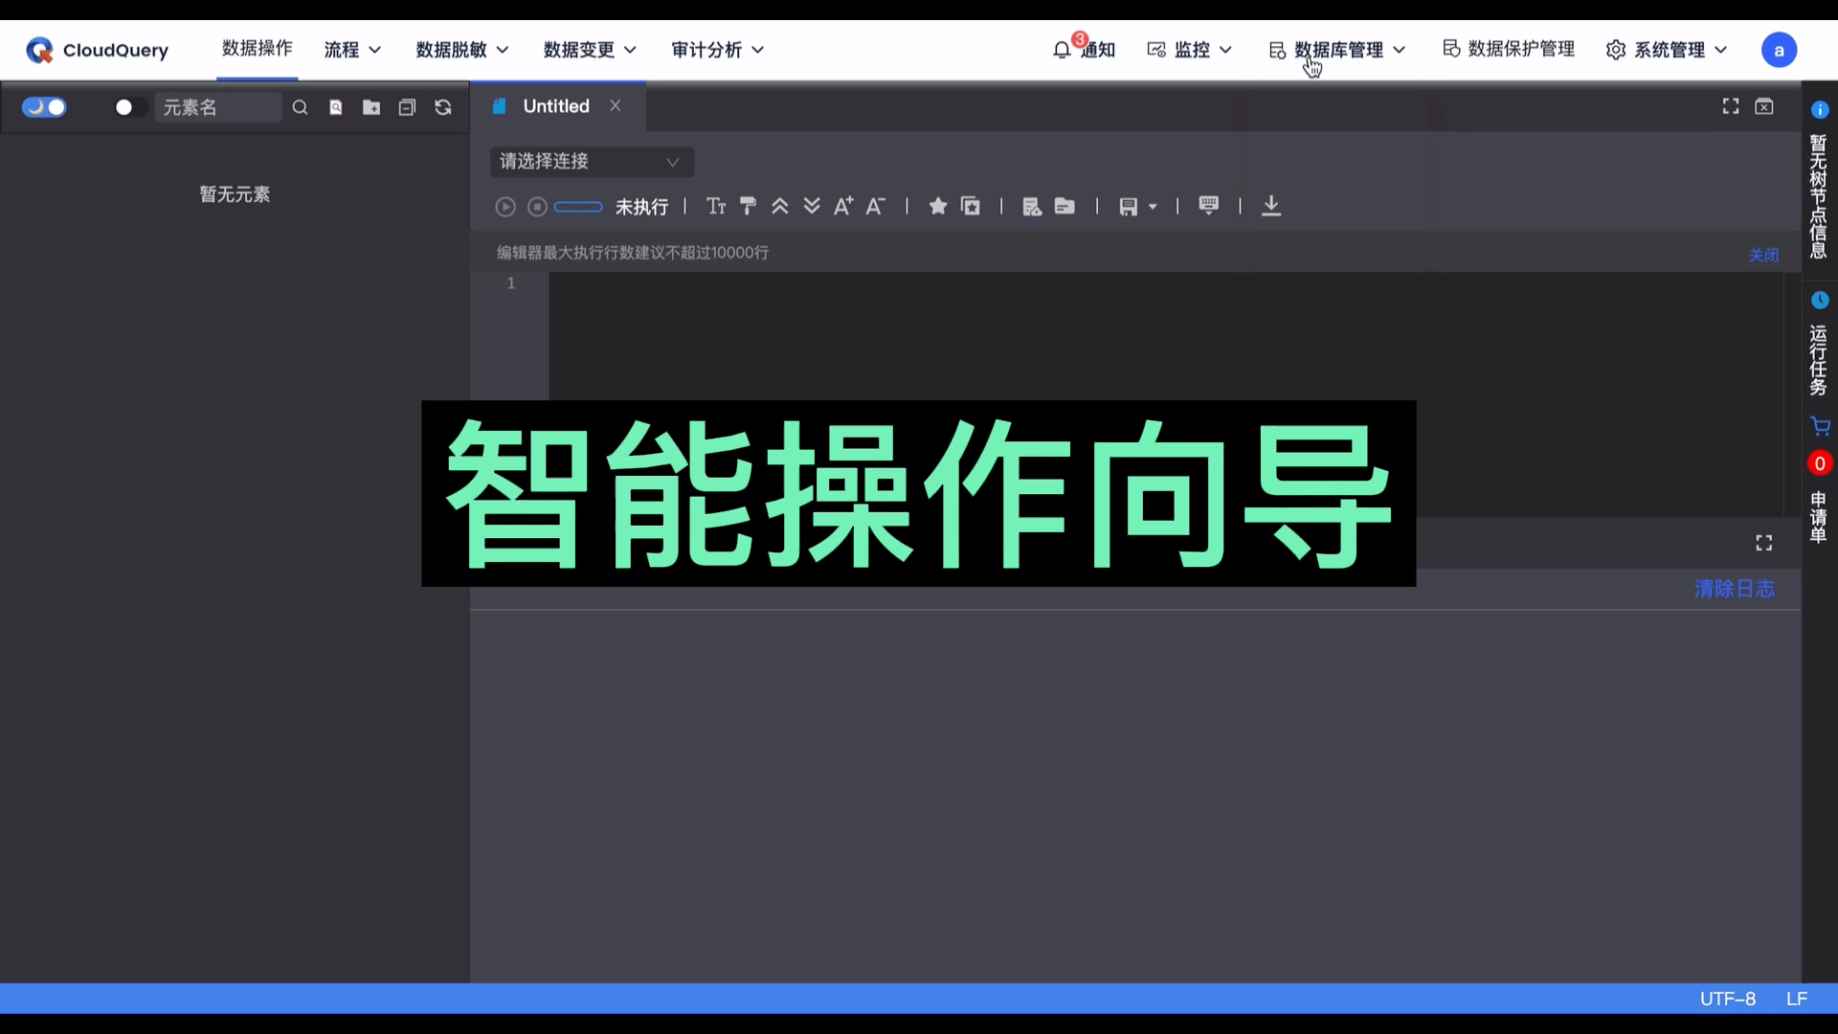The height and width of the screenshot is (1034, 1838).
Task: Click the 关闭 link to dismiss notice
Action: pos(1762,253)
